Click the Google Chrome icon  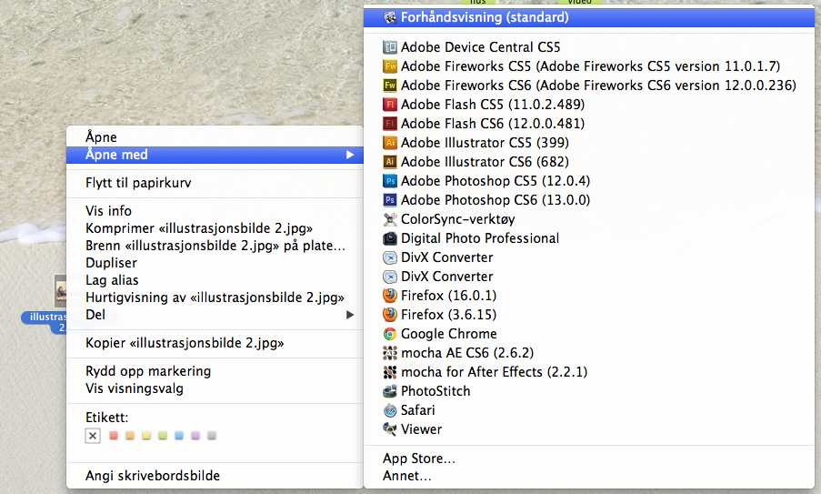tap(390, 334)
